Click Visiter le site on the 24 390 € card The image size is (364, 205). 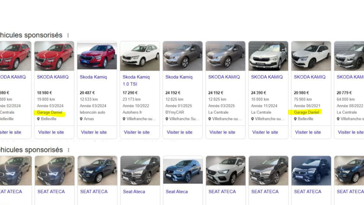point(265,132)
